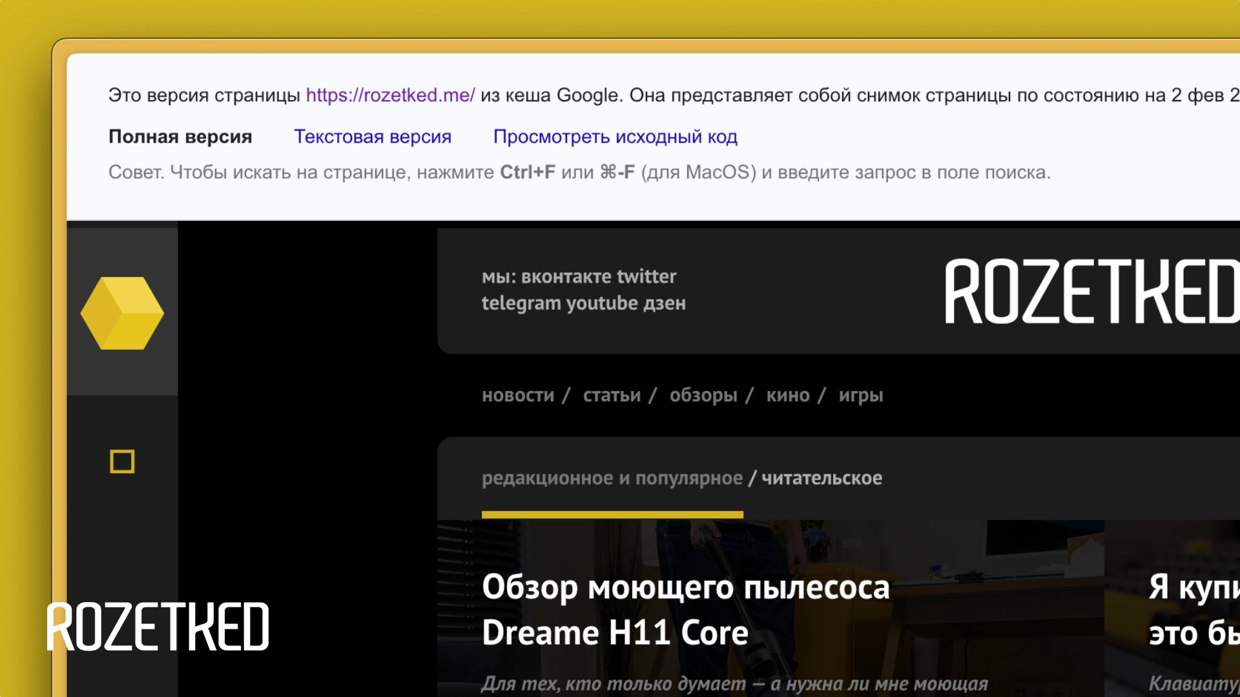Open the Полная версия link
The height and width of the screenshot is (697, 1240).
pyautogui.click(x=180, y=136)
